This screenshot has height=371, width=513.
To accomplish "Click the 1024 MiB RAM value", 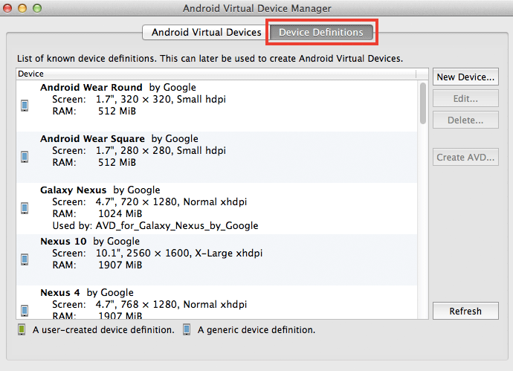I will (x=120, y=213).
